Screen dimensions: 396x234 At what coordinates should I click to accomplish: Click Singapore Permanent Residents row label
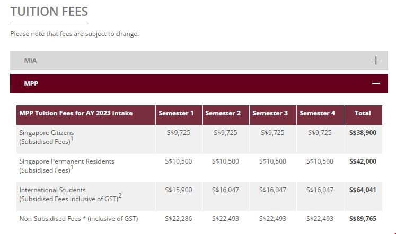tap(67, 161)
